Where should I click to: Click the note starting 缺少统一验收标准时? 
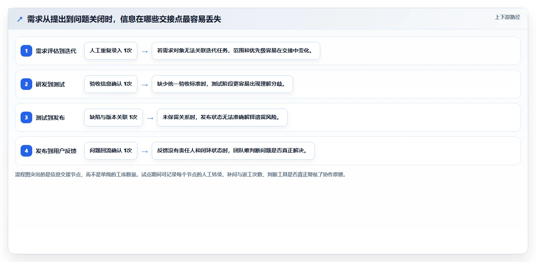pyautogui.click(x=222, y=84)
